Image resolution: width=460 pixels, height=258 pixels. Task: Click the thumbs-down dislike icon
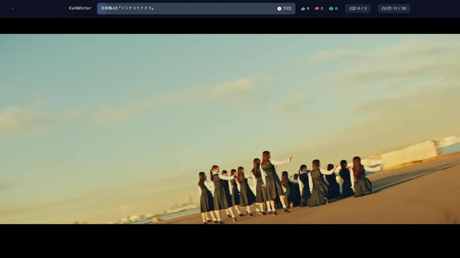tap(317, 9)
